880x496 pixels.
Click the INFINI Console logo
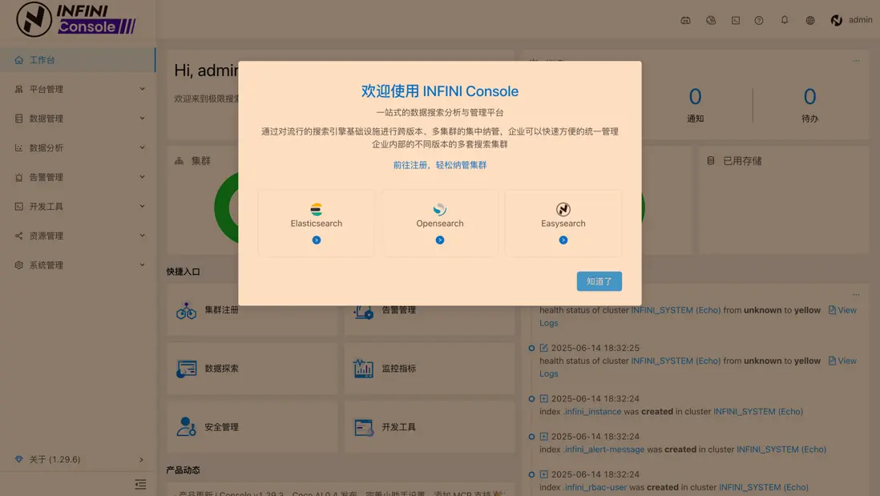pos(76,19)
